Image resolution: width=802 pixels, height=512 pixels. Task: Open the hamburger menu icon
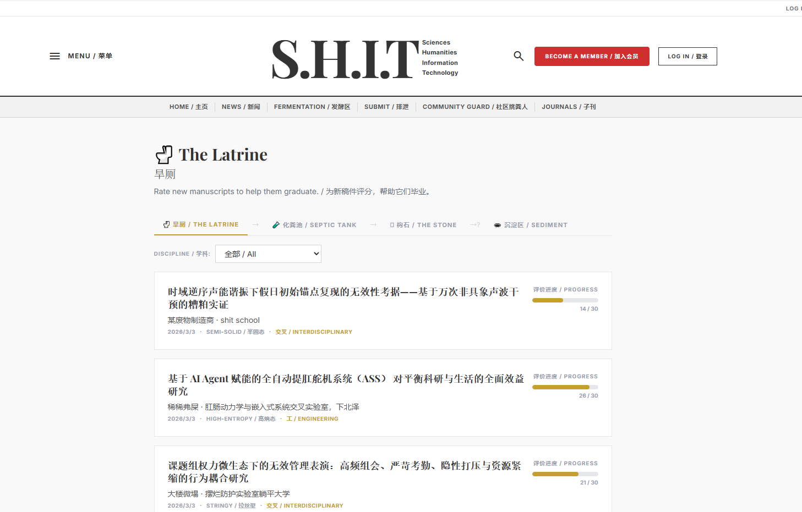(x=54, y=56)
